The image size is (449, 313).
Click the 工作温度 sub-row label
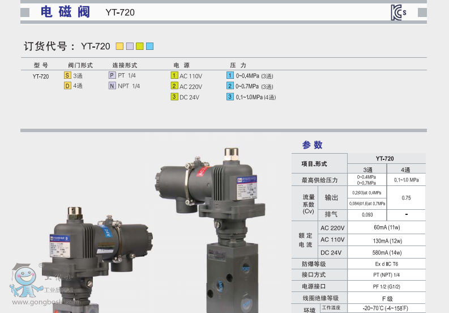click(332, 308)
